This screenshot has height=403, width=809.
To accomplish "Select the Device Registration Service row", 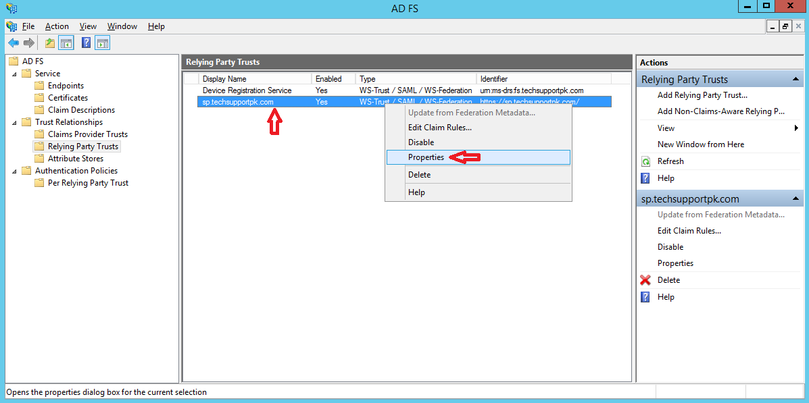I will pos(404,90).
